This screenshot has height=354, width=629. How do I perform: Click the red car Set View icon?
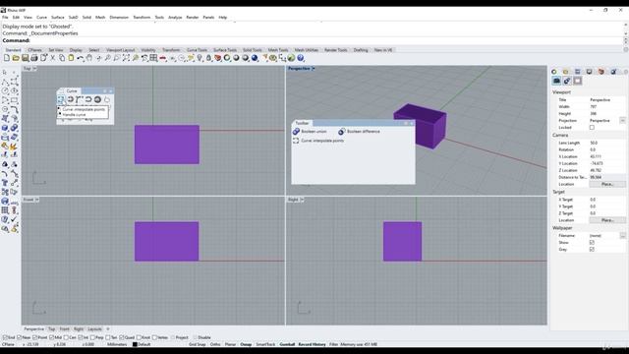point(163,58)
